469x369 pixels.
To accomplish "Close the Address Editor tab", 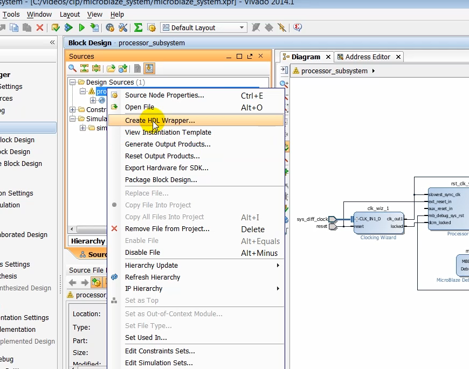I will [x=398, y=57].
